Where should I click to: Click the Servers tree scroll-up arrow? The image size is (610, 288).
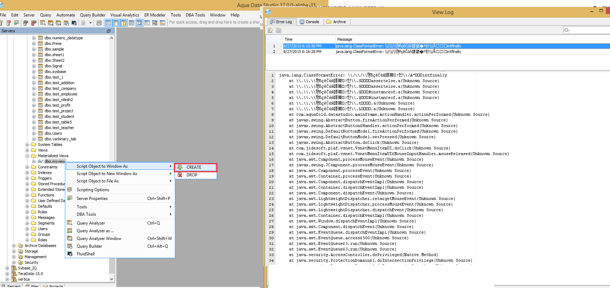tap(112, 38)
